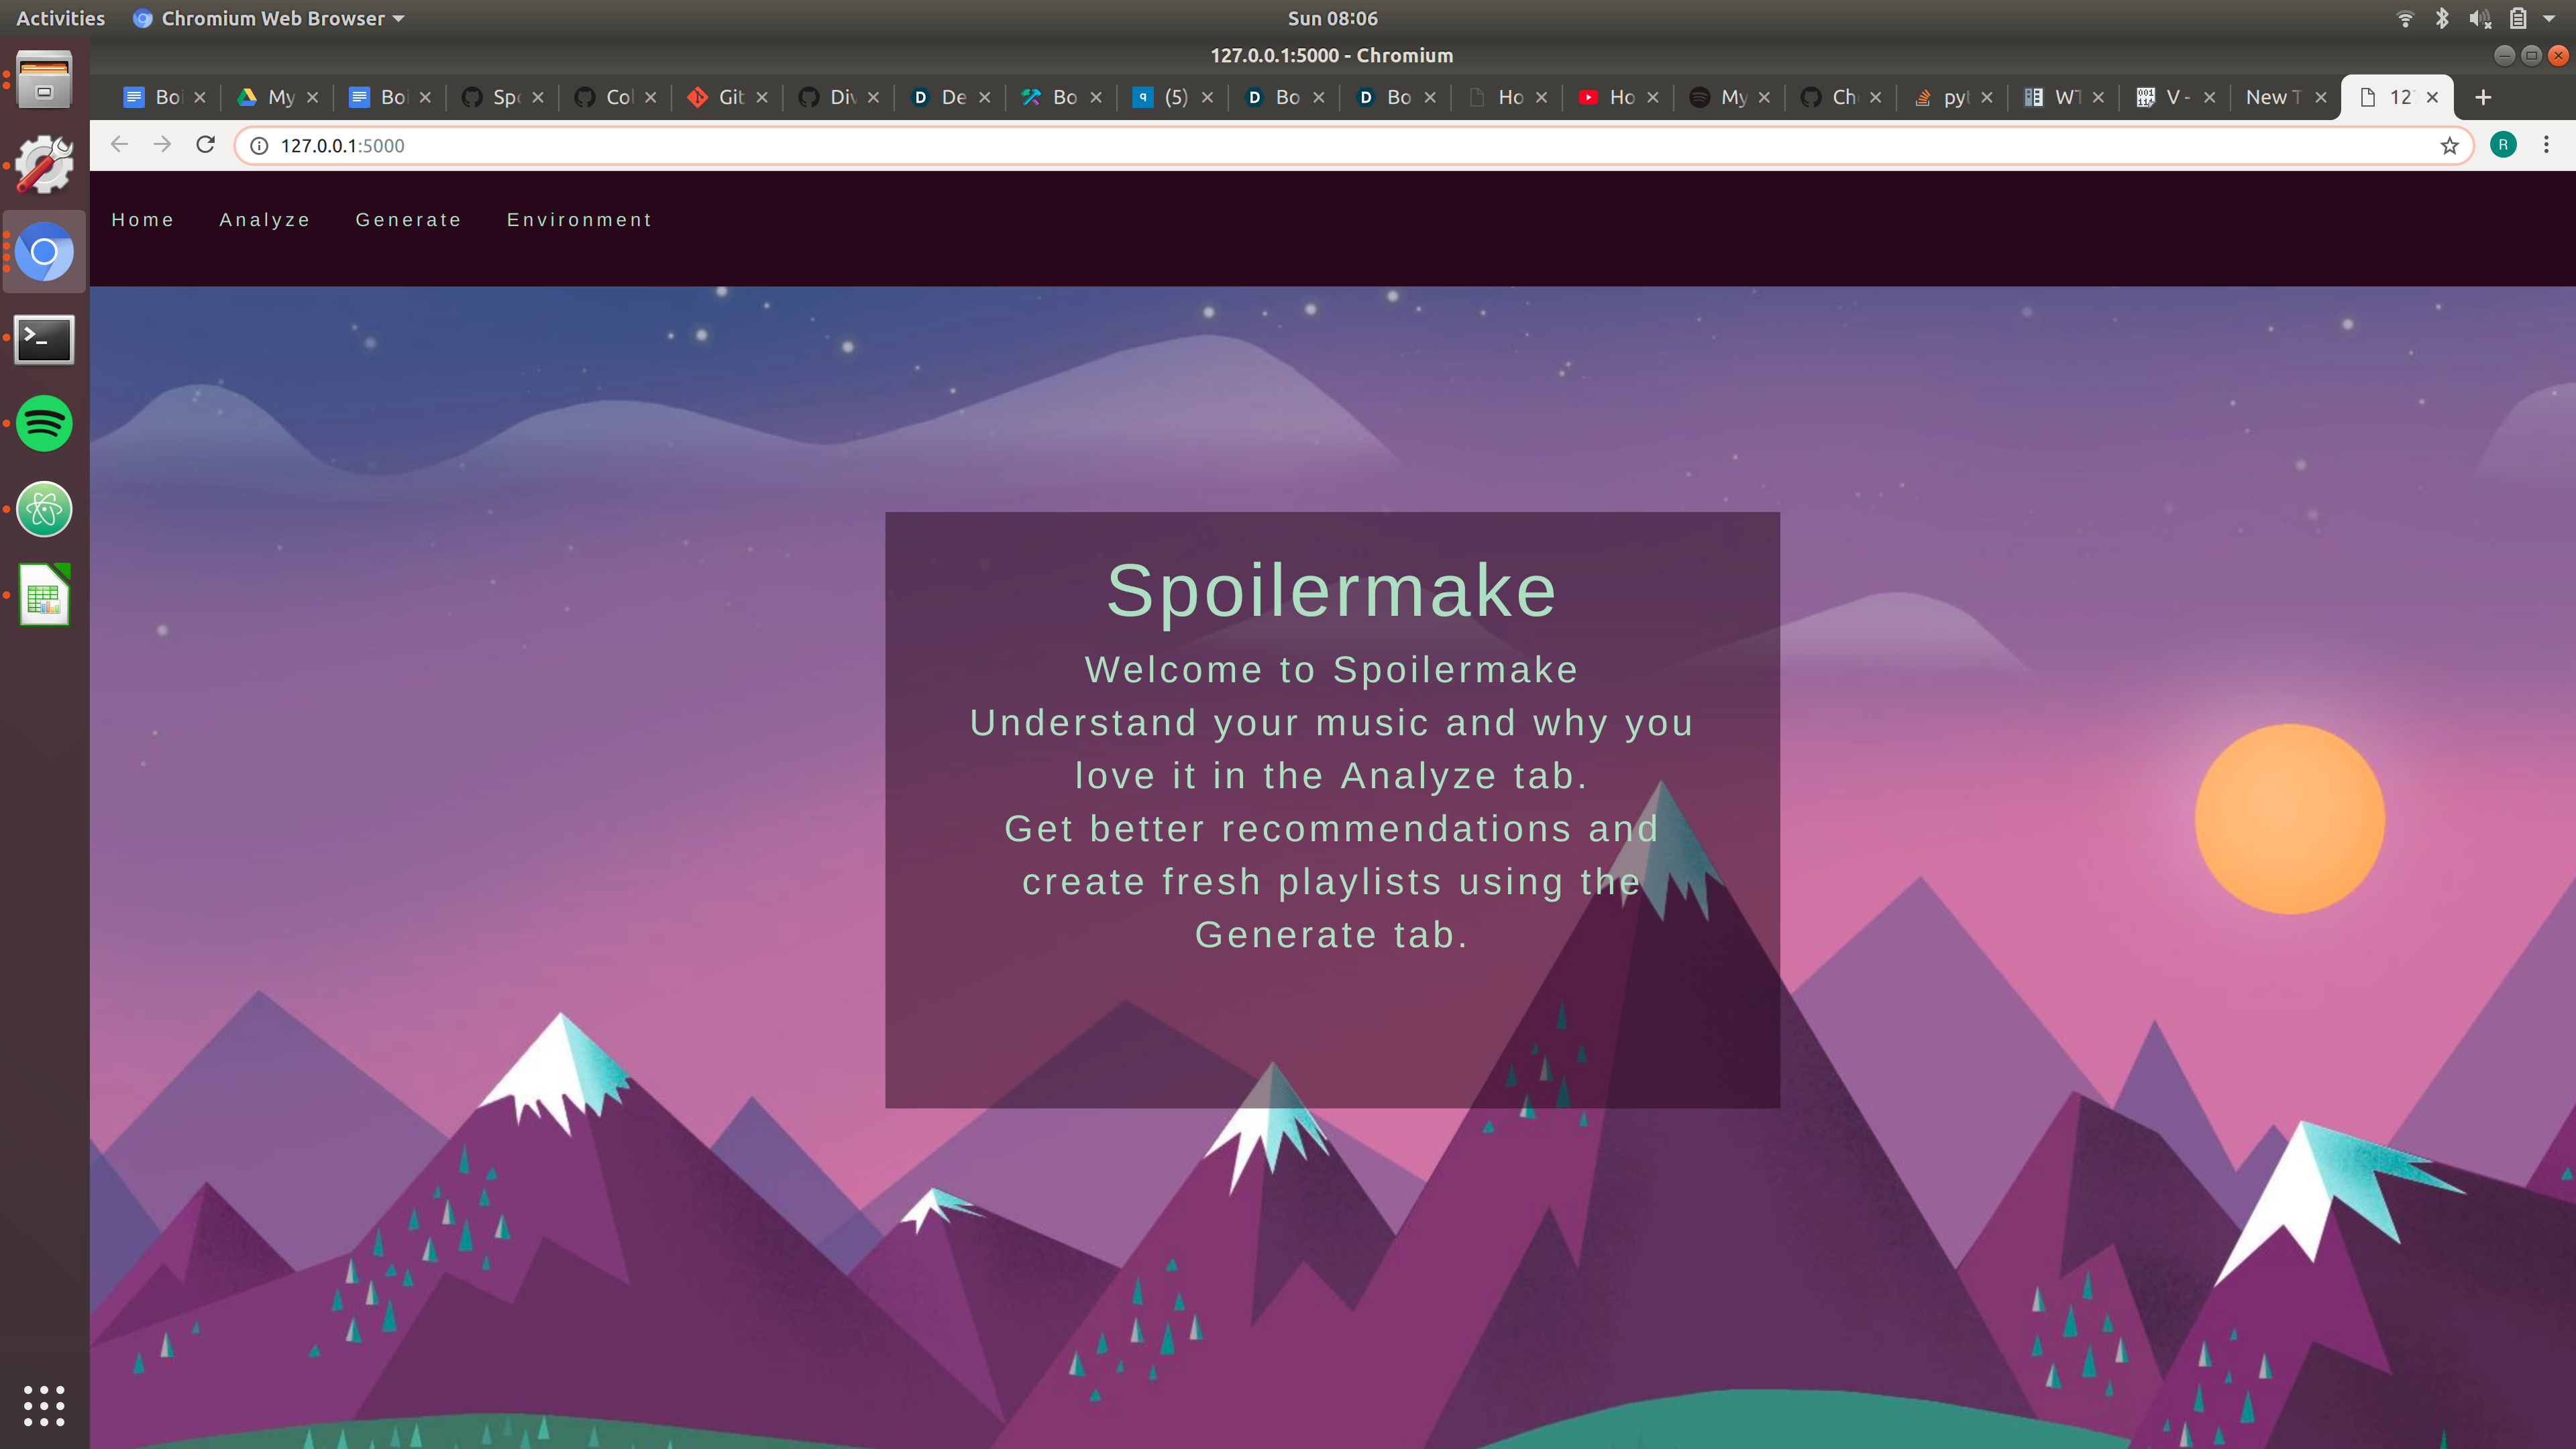Click the Environment navigation link
Viewport: 2576px width, 1449px height.
pyautogui.click(x=579, y=220)
